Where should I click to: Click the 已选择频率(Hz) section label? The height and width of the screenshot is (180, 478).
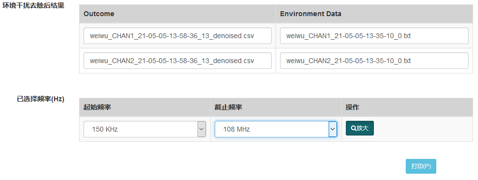41,99
